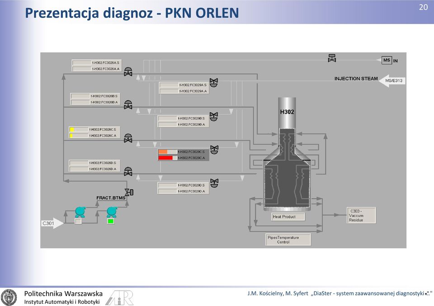Click the control valve beside FC3026D indicators
Viewport: 434px width, 306px height.
tap(128, 172)
